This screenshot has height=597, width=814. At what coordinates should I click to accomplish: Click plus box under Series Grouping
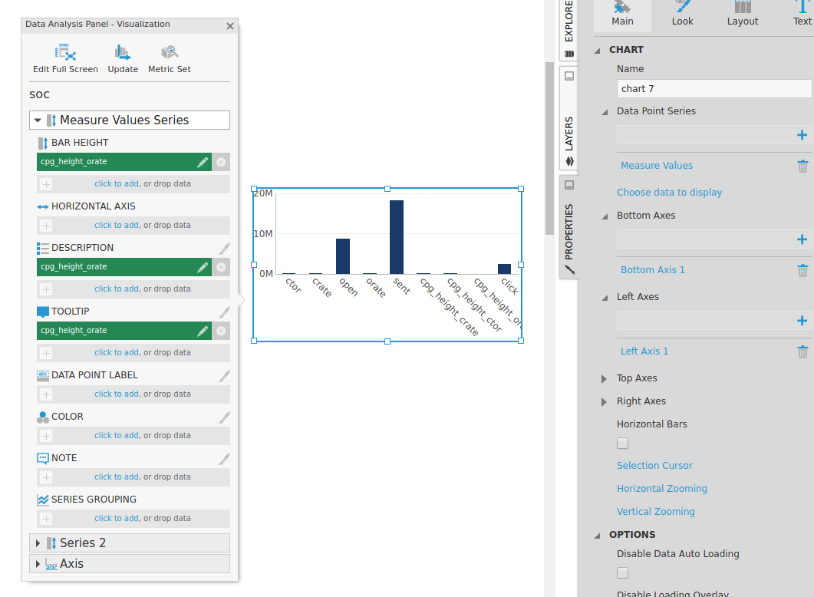(x=46, y=519)
